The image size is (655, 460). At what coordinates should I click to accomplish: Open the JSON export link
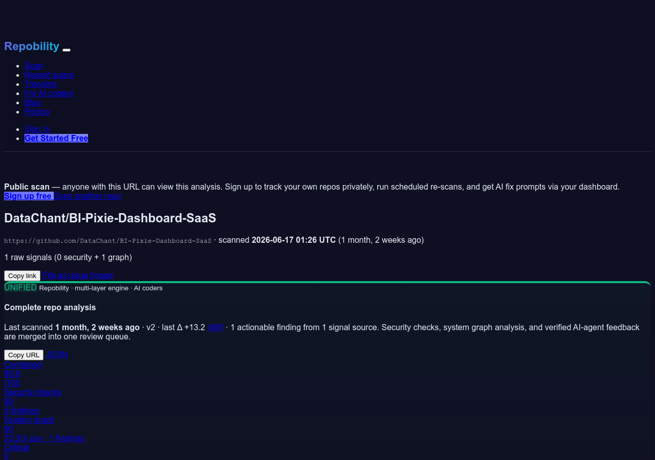coord(57,354)
